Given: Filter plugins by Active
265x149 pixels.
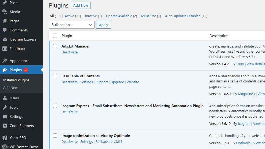Looking at the screenshot, I should point(70,16).
